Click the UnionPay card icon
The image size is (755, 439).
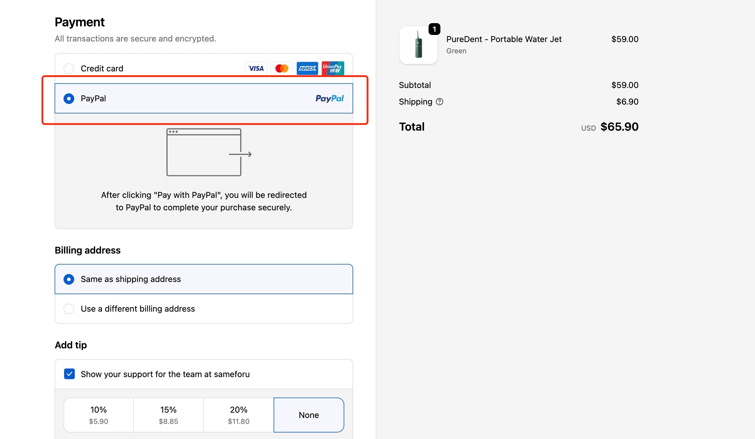coord(333,68)
